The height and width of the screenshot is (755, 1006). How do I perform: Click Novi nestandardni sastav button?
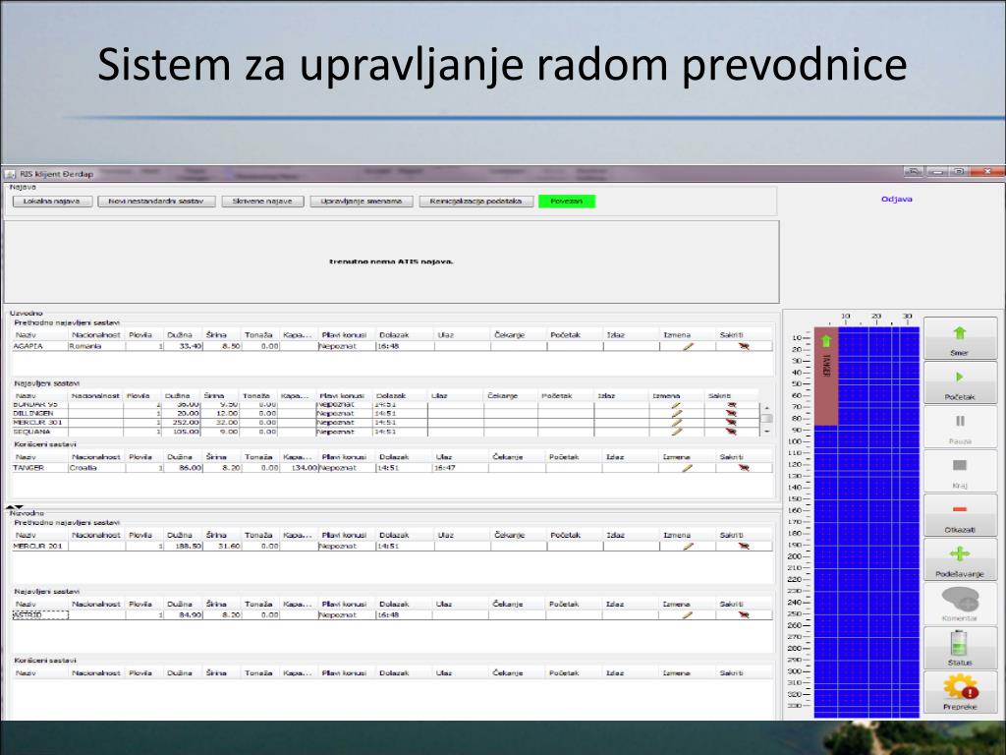156,201
